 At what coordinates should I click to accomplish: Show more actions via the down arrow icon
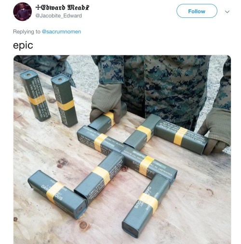click(x=227, y=12)
